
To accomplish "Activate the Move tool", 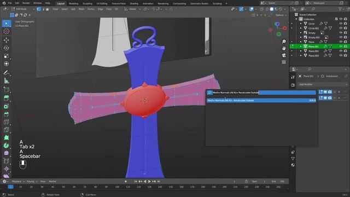I will pos(7,40).
